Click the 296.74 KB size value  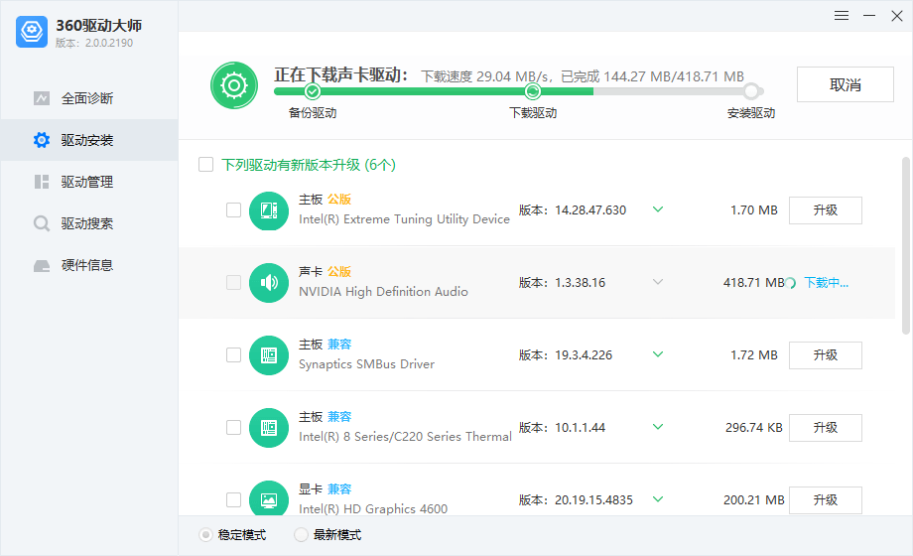(x=753, y=428)
